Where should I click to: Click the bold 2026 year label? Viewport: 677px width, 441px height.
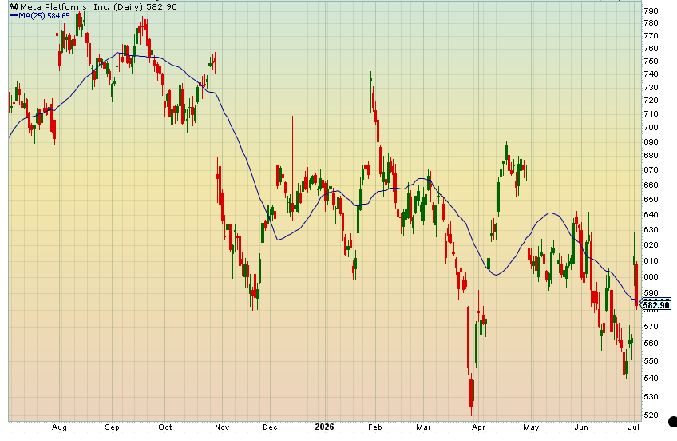(324, 427)
